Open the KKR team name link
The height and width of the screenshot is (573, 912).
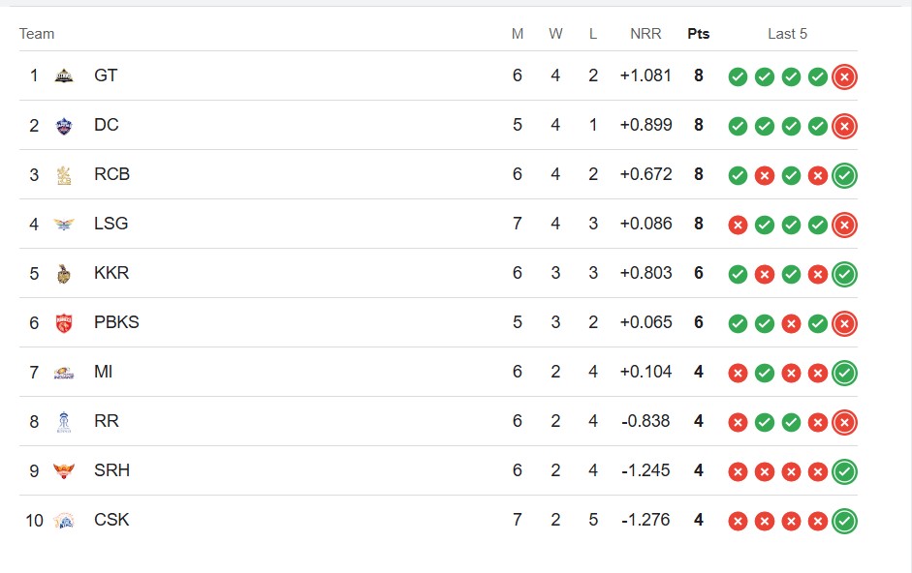coord(111,273)
